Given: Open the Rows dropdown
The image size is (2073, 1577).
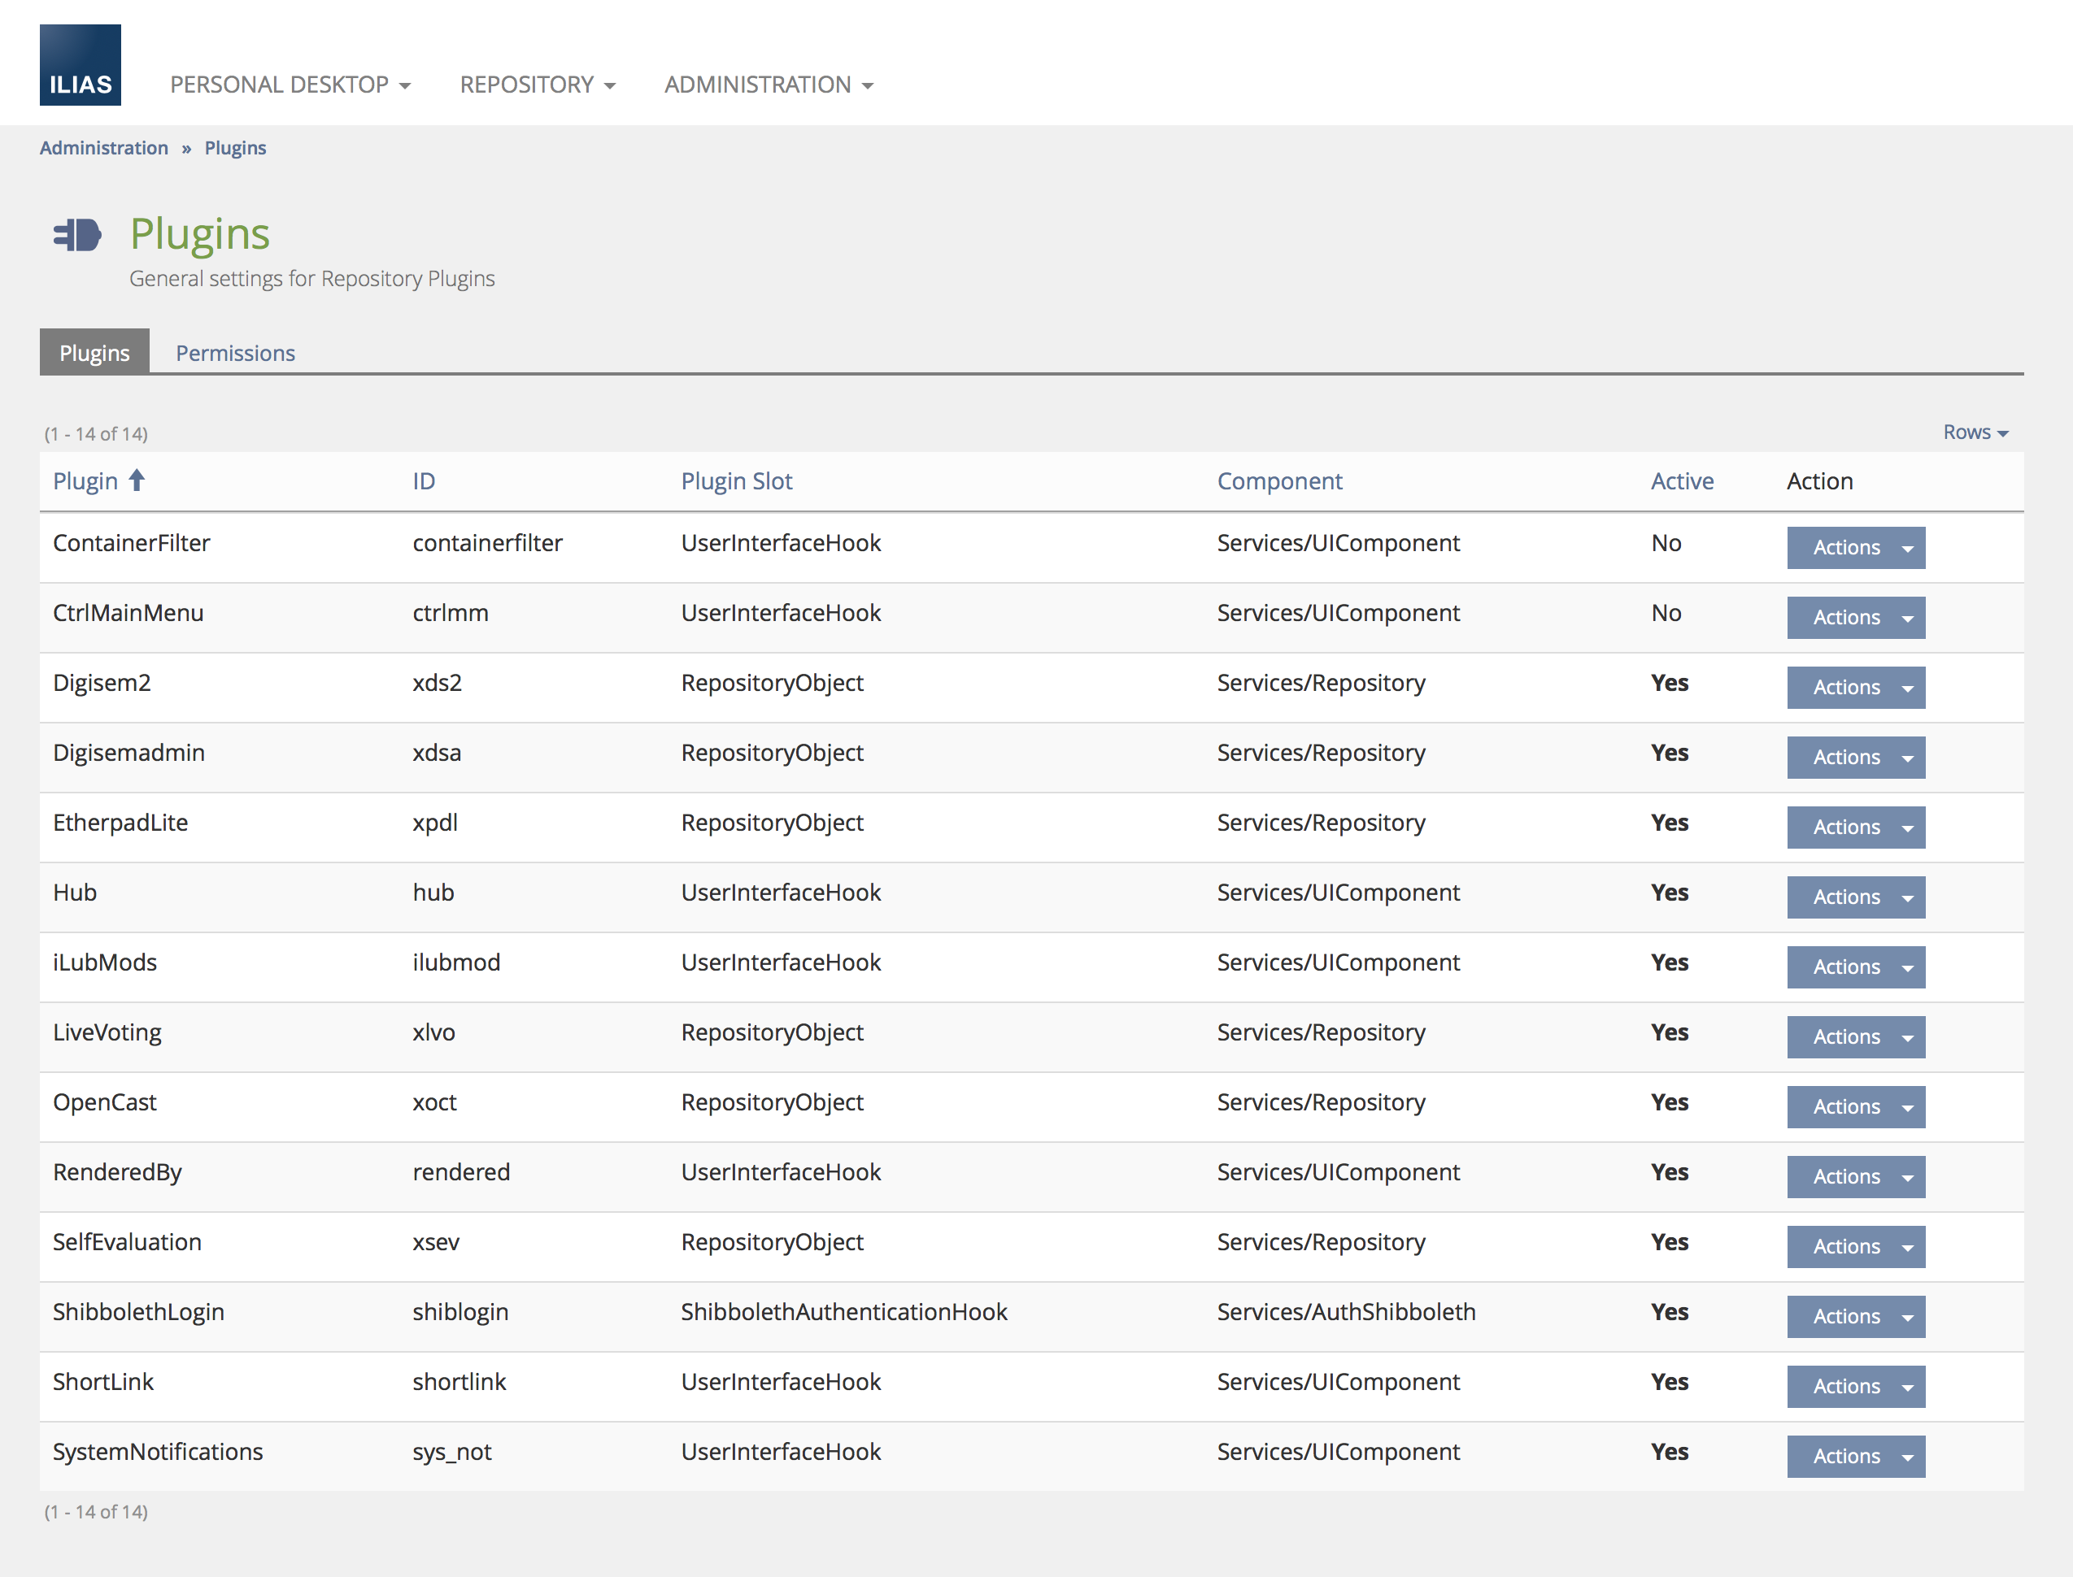Looking at the screenshot, I should [1975, 432].
